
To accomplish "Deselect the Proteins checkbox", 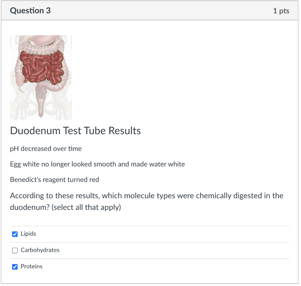I will (x=15, y=267).
